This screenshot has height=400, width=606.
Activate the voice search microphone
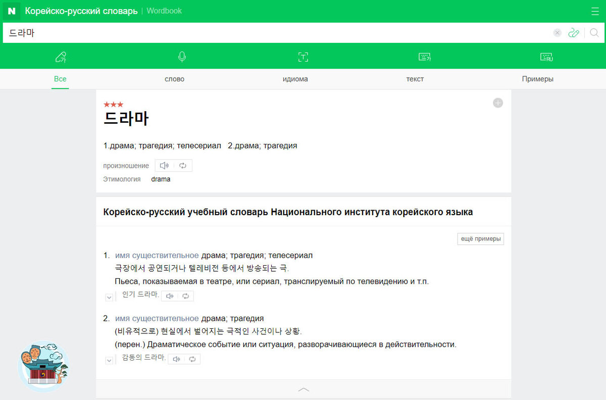point(182,57)
